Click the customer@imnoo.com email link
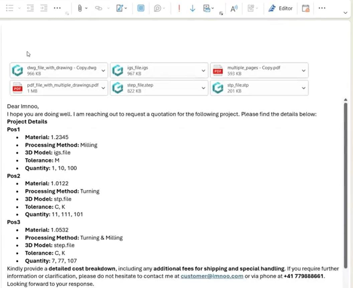 212,276
